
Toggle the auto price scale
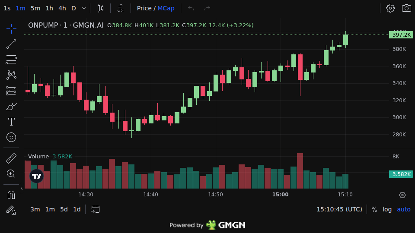[x=404, y=209]
